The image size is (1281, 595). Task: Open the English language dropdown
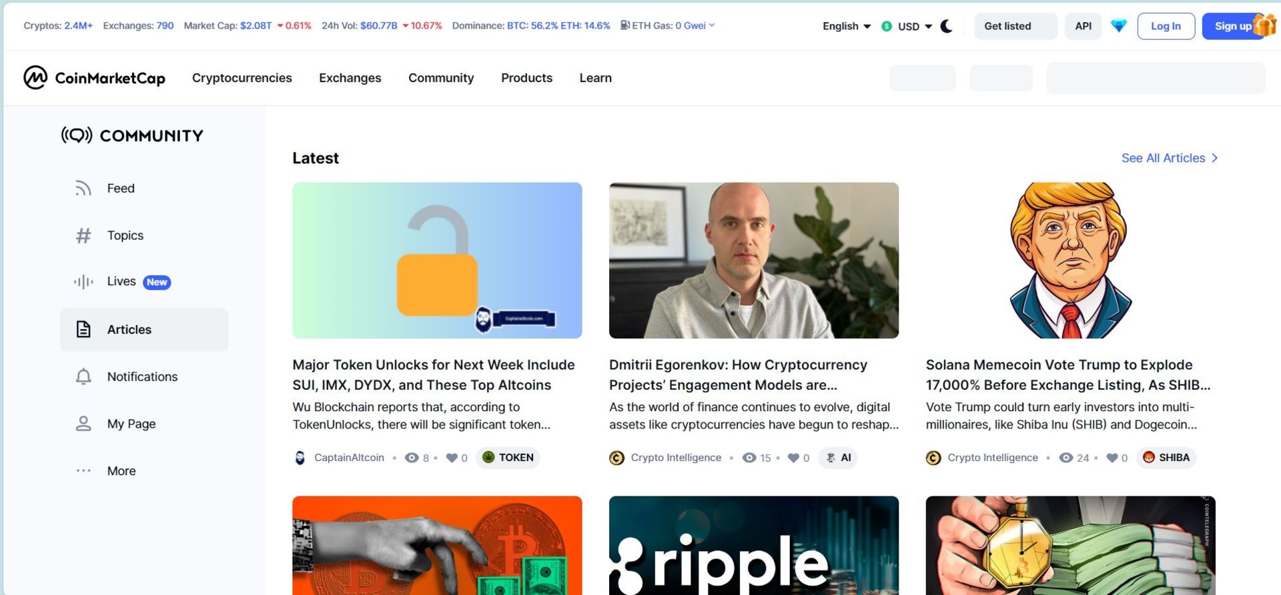coord(847,26)
